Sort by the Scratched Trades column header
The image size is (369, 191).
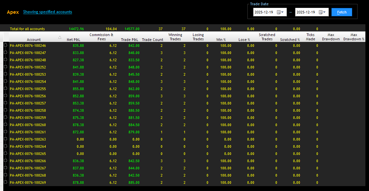(x=267, y=37)
